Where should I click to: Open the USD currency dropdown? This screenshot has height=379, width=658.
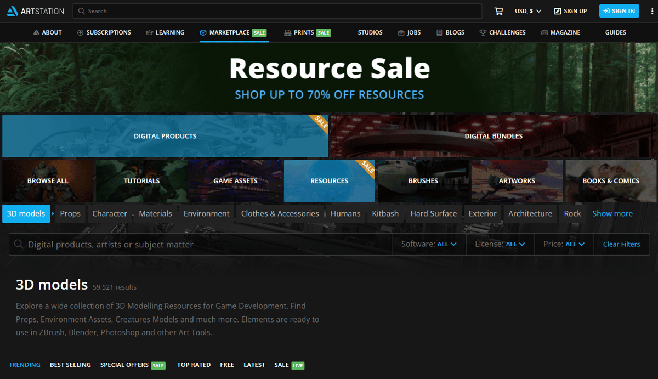tap(528, 11)
